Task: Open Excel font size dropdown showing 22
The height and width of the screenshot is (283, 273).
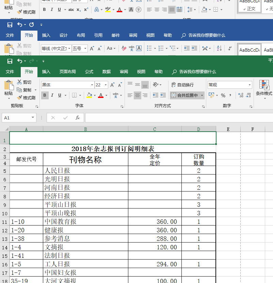Action: pos(106,85)
